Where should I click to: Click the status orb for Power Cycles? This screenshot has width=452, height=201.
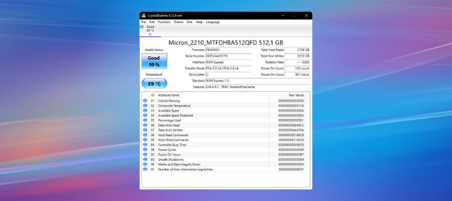145,150
